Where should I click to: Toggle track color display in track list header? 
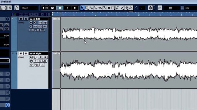(14, 14)
